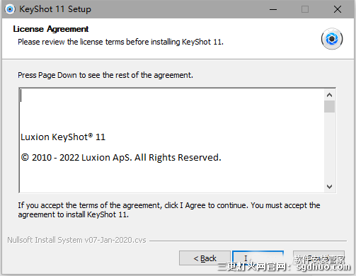Click the Nullsoft Install System label

point(76,240)
